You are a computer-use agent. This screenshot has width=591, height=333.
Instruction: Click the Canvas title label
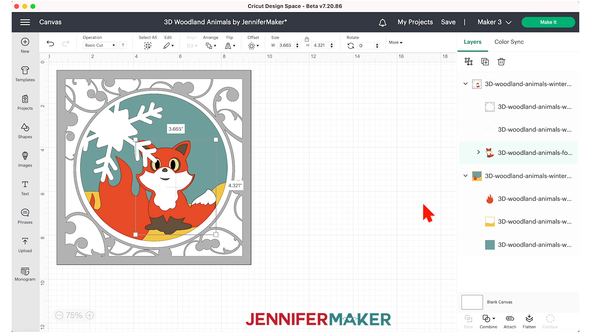point(50,22)
